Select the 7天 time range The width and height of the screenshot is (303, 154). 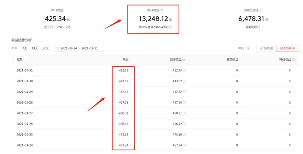[25, 48]
